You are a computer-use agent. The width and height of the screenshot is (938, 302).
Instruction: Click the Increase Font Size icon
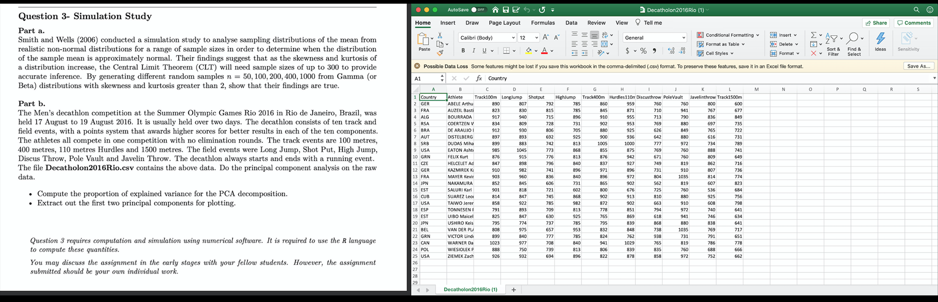click(545, 38)
